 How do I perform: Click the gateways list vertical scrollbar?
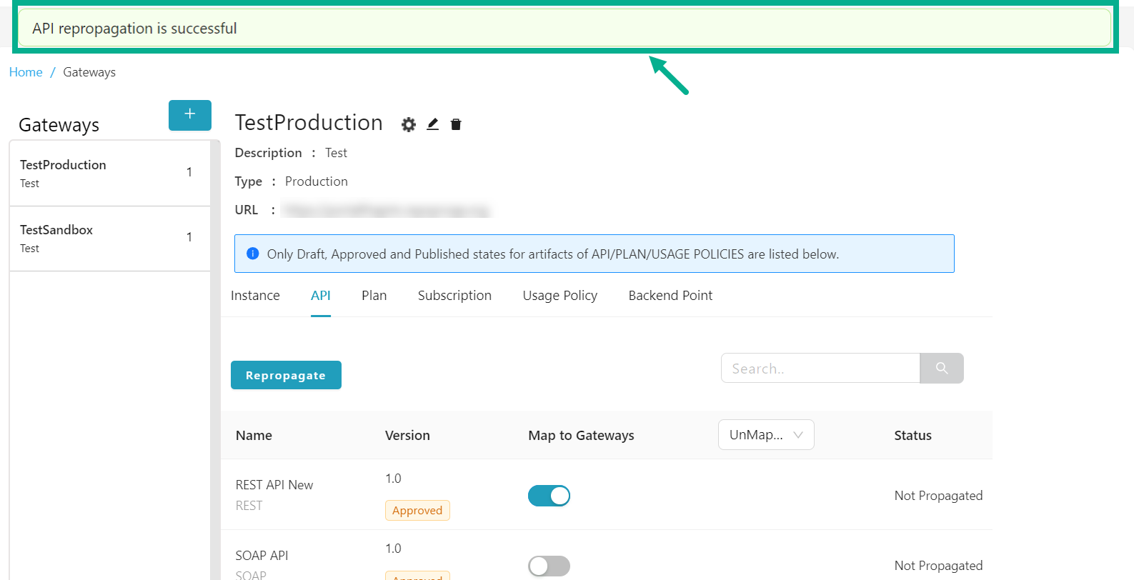point(215,357)
